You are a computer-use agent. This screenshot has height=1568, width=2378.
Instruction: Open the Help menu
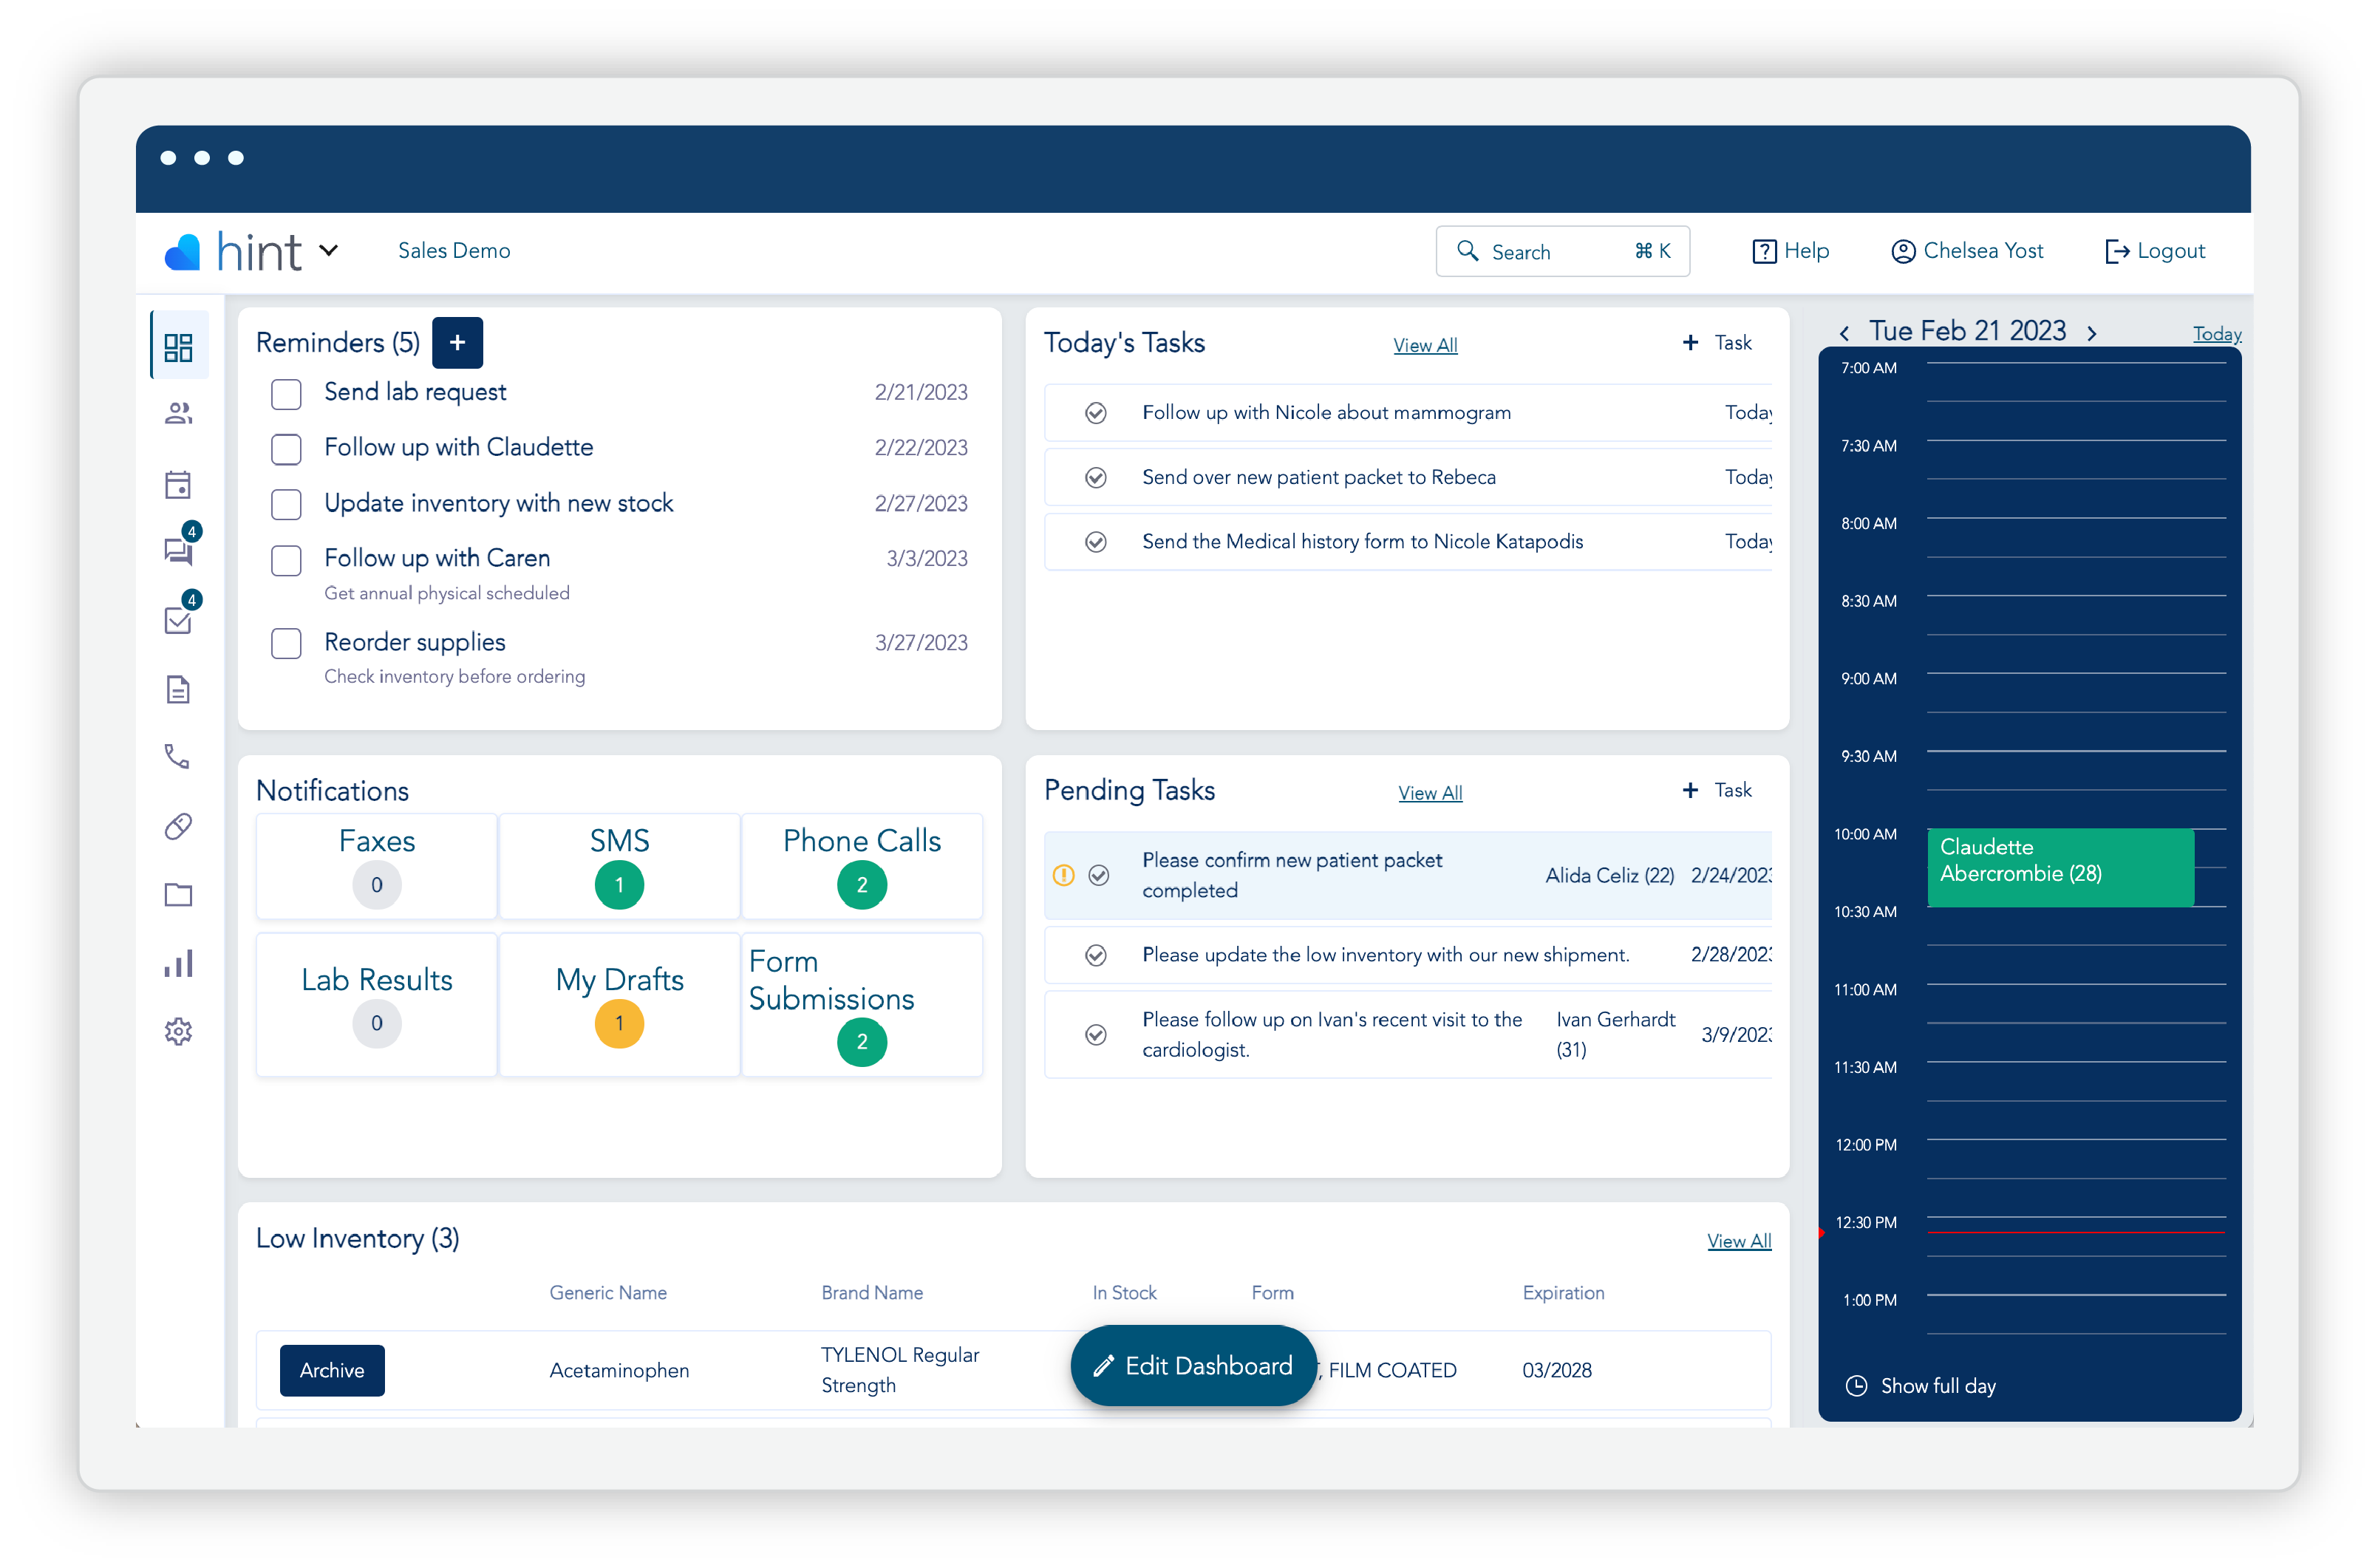pyautogui.click(x=1791, y=251)
